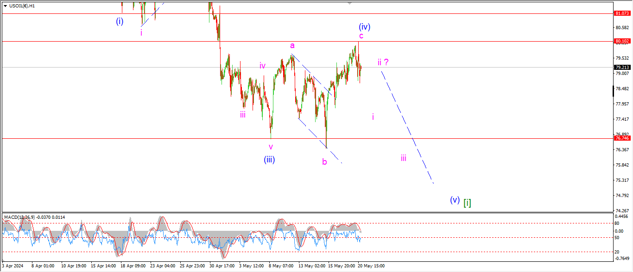Select the pink 'a' wave label
Screen dimensions: 633x272
[292, 45]
